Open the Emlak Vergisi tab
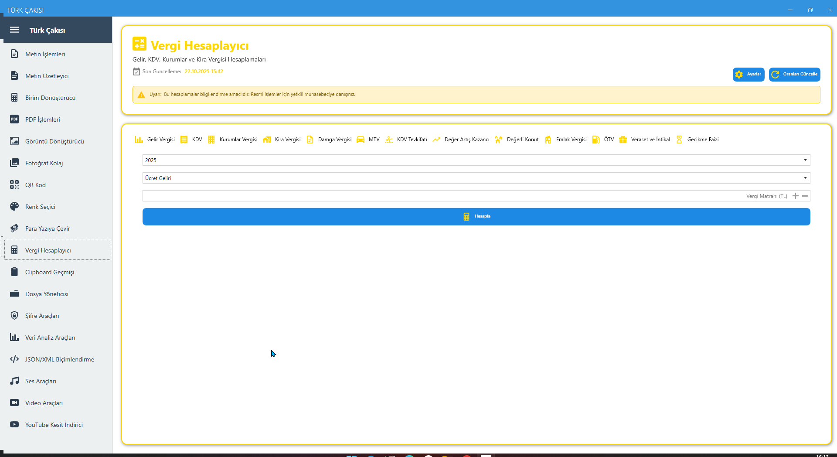 pyautogui.click(x=566, y=140)
